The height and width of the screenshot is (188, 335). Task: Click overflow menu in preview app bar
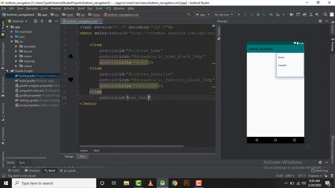pyautogui.click(x=301, y=49)
